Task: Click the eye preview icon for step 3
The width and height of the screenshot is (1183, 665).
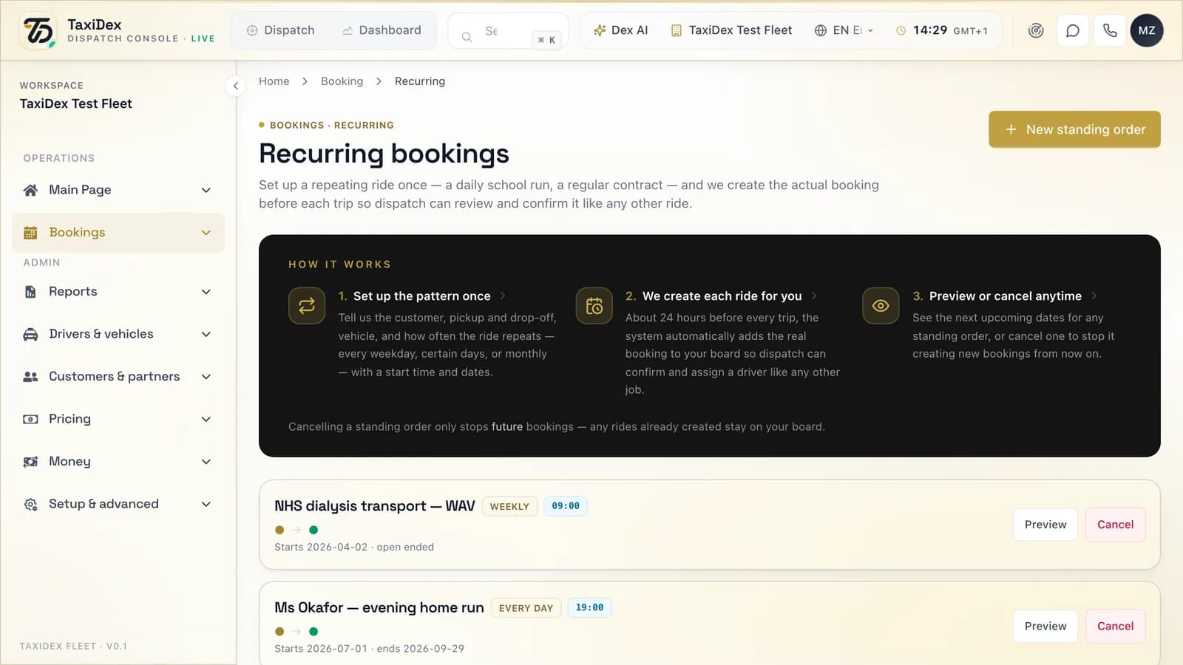Action: [881, 306]
